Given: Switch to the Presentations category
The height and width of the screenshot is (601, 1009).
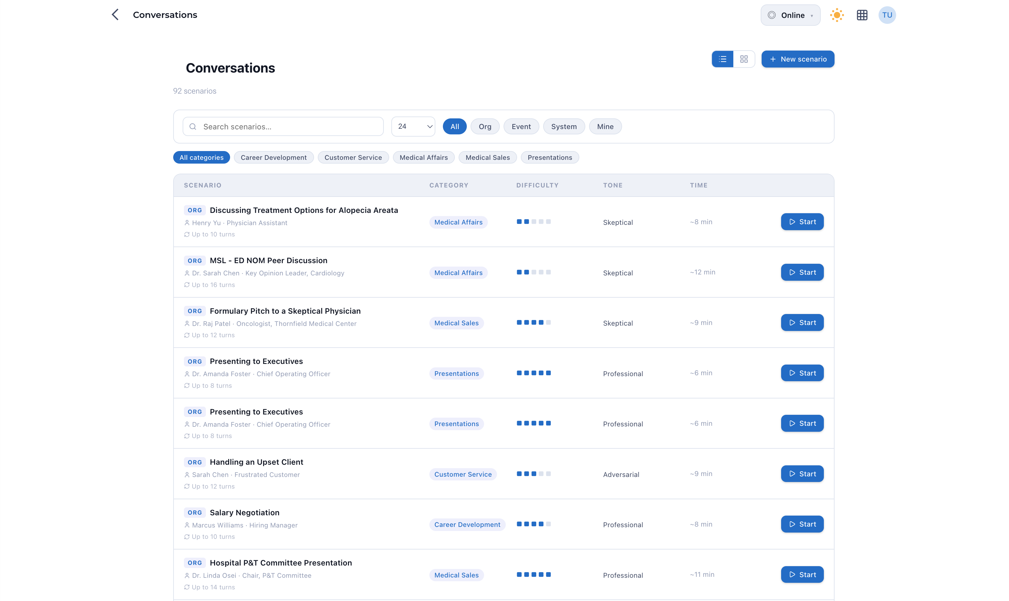Looking at the screenshot, I should pyautogui.click(x=550, y=157).
